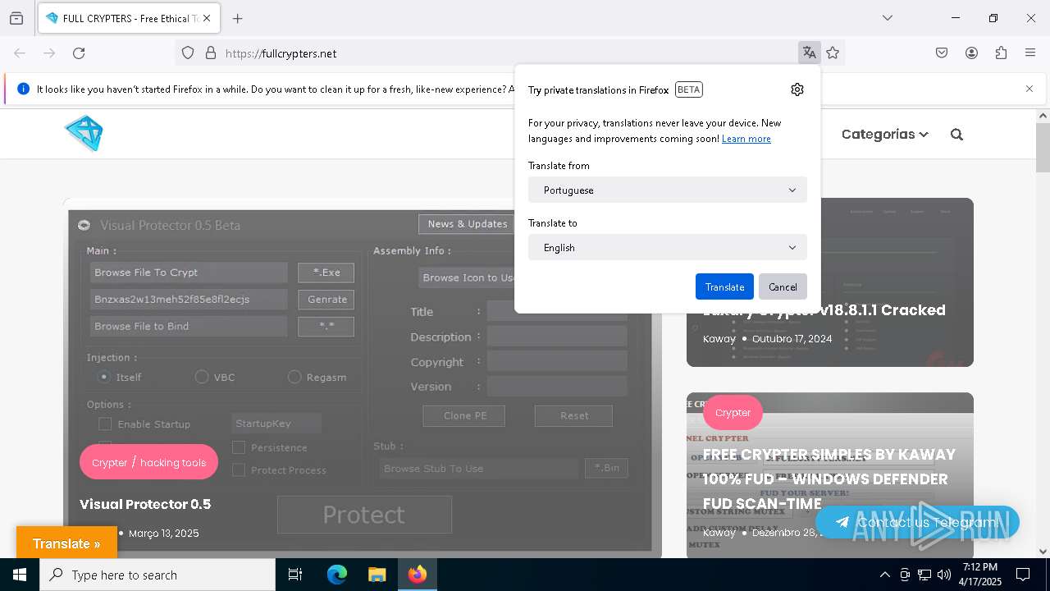
Task: Open the Windows Start menu
Action: [20, 575]
